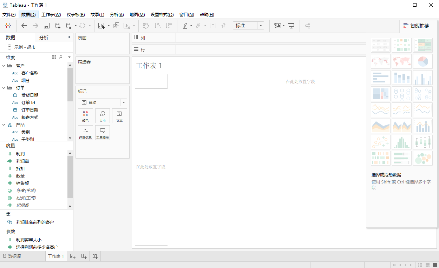Click the fix axes pin icon

(x=223, y=26)
